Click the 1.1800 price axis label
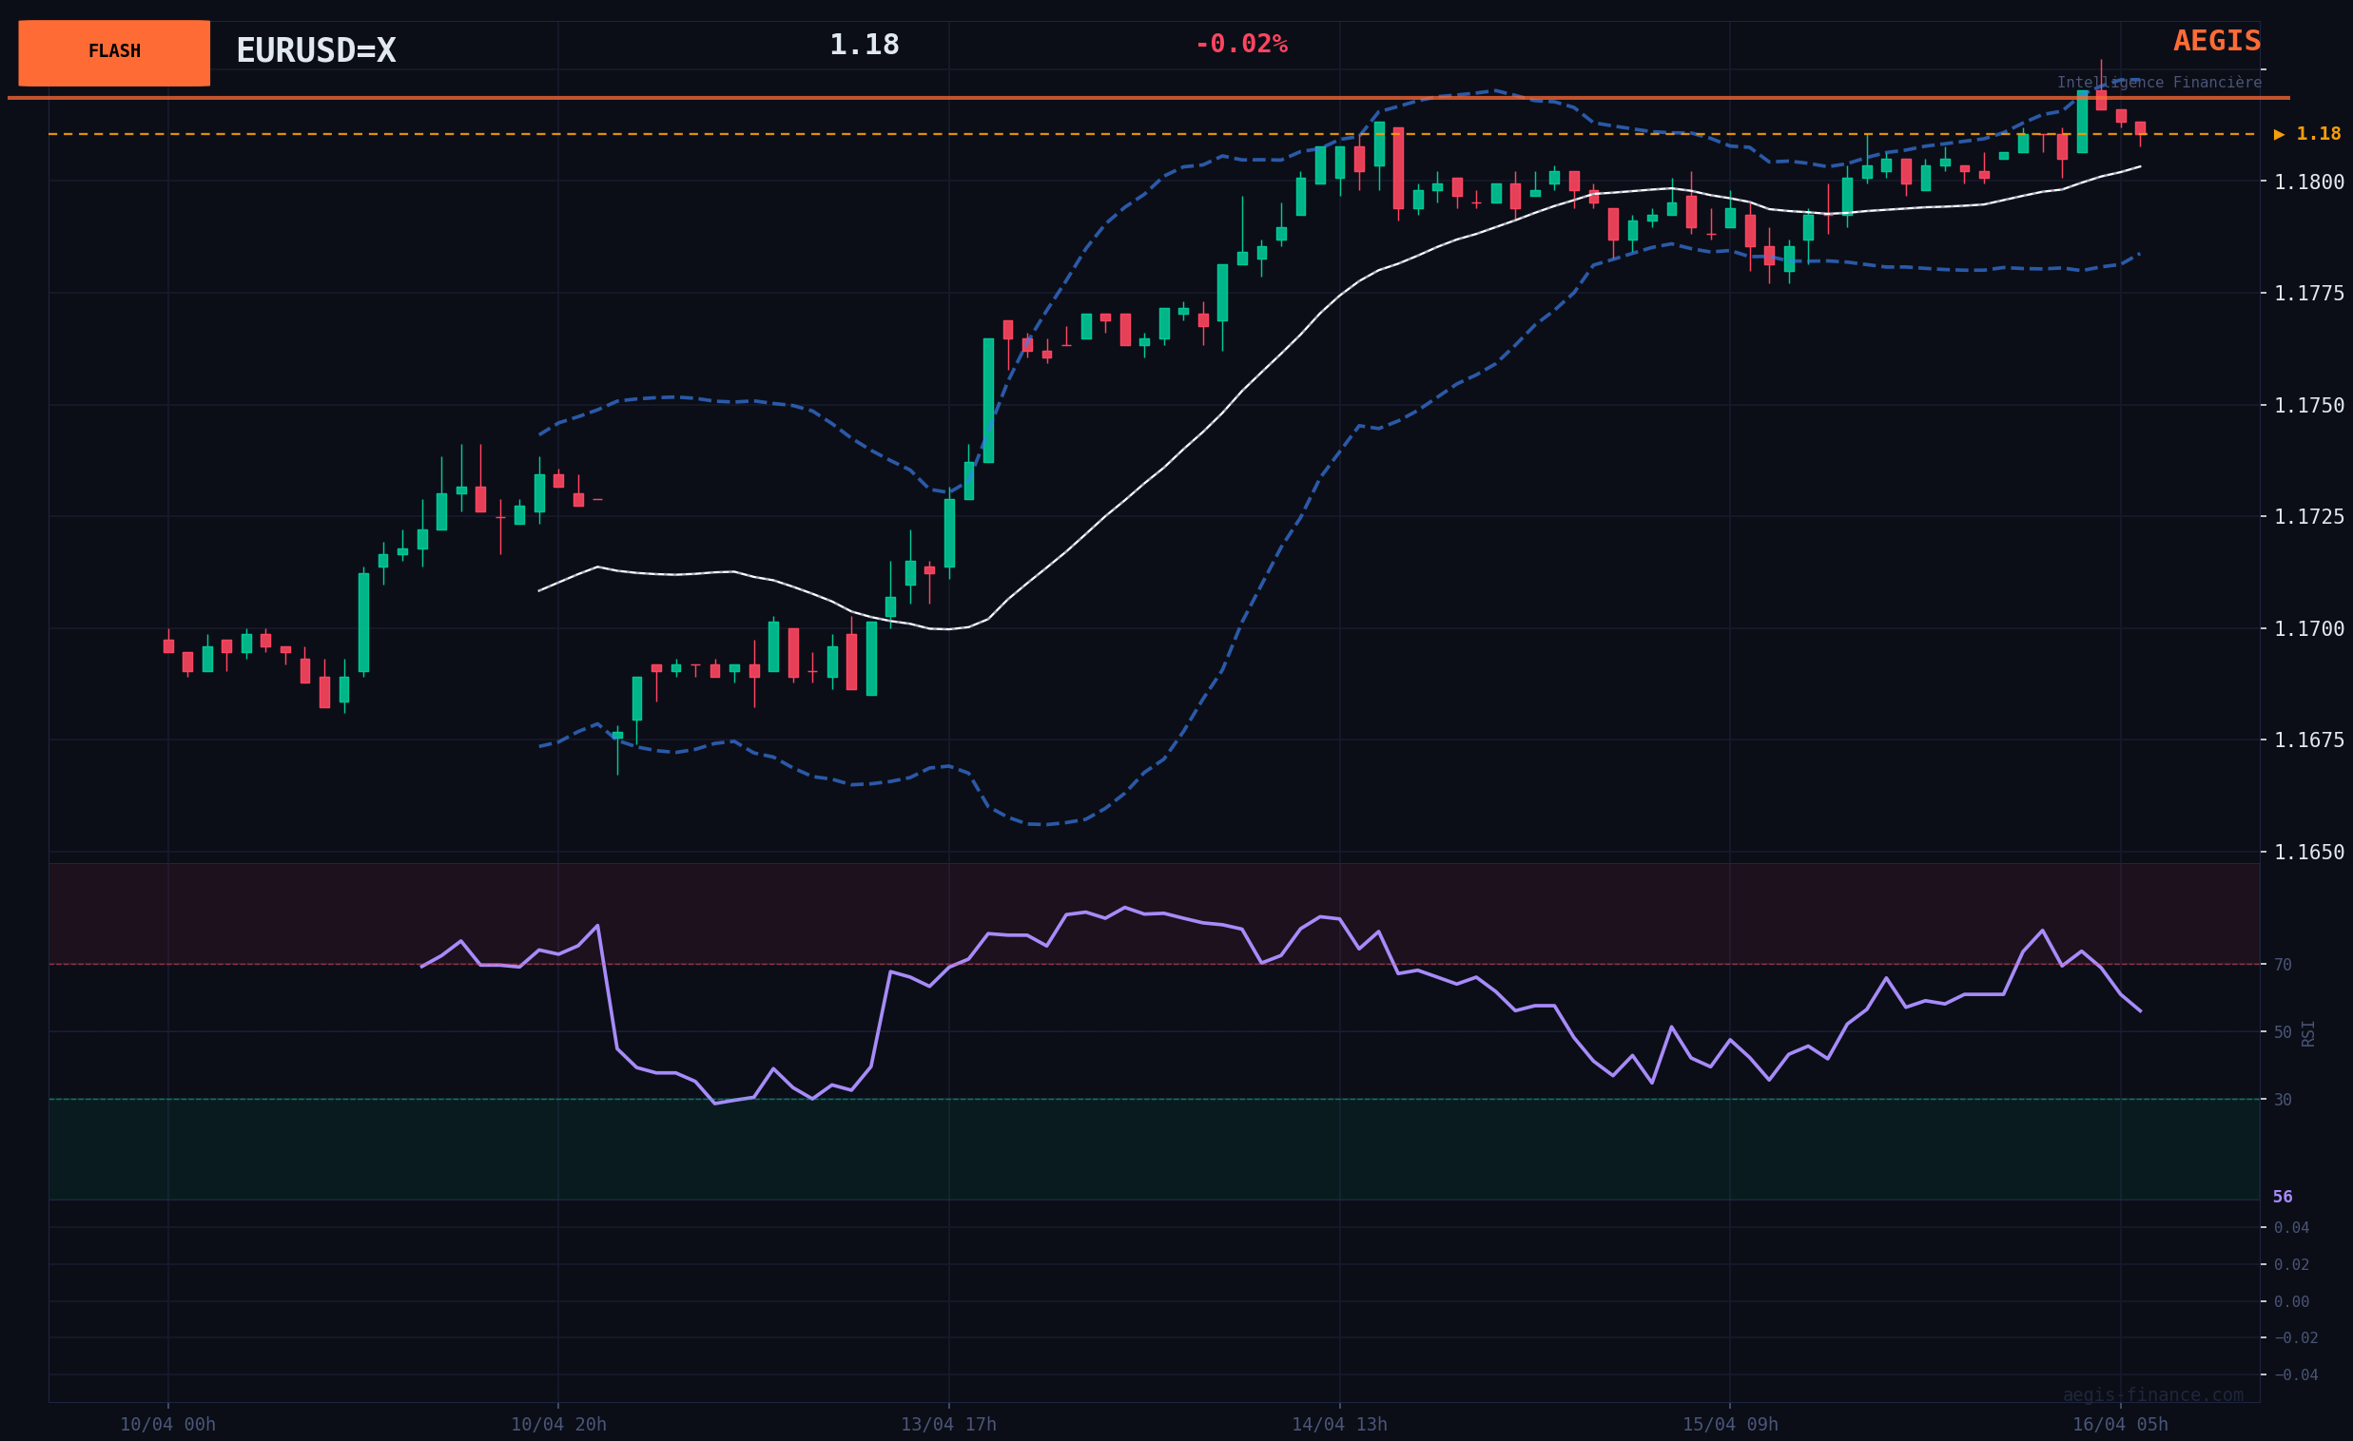Screen dimensions: 2353x1441 (2308, 182)
